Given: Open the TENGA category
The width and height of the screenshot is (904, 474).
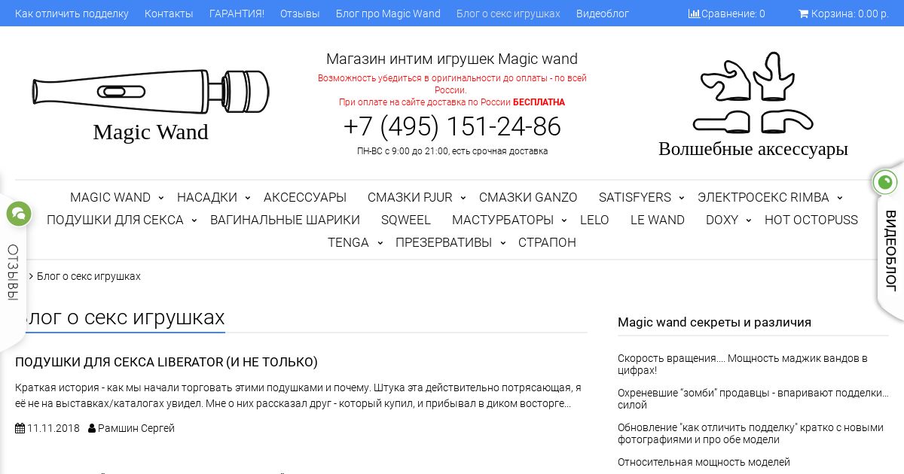Looking at the screenshot, I should (348, 242).
